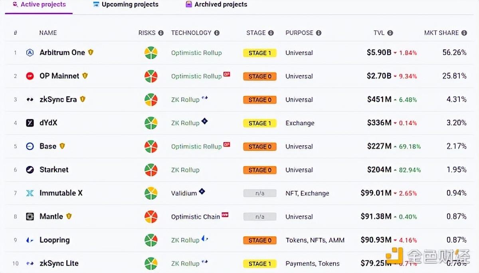Open OP Mainnet risk pie chart
479x273 pixels.
click(x=151, y=76)
